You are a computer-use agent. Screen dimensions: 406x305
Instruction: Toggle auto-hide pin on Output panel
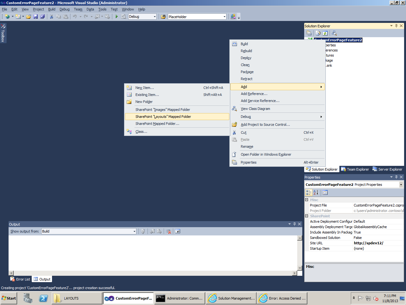(294, 224)
